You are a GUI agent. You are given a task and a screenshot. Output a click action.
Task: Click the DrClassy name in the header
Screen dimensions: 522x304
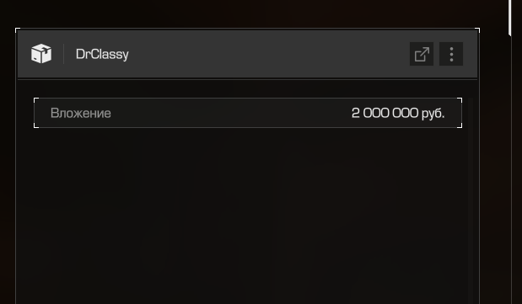pyautogui.click(x=102, y=54)
